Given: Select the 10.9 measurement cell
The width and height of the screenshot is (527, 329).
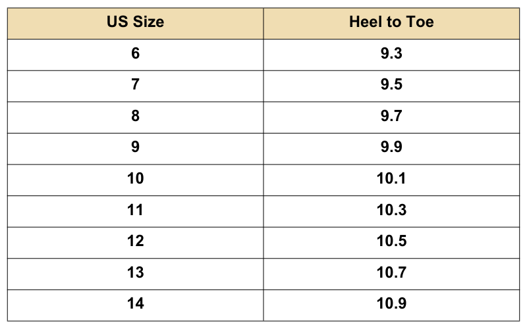Looking at the screenshot, I should pos(391,304).
